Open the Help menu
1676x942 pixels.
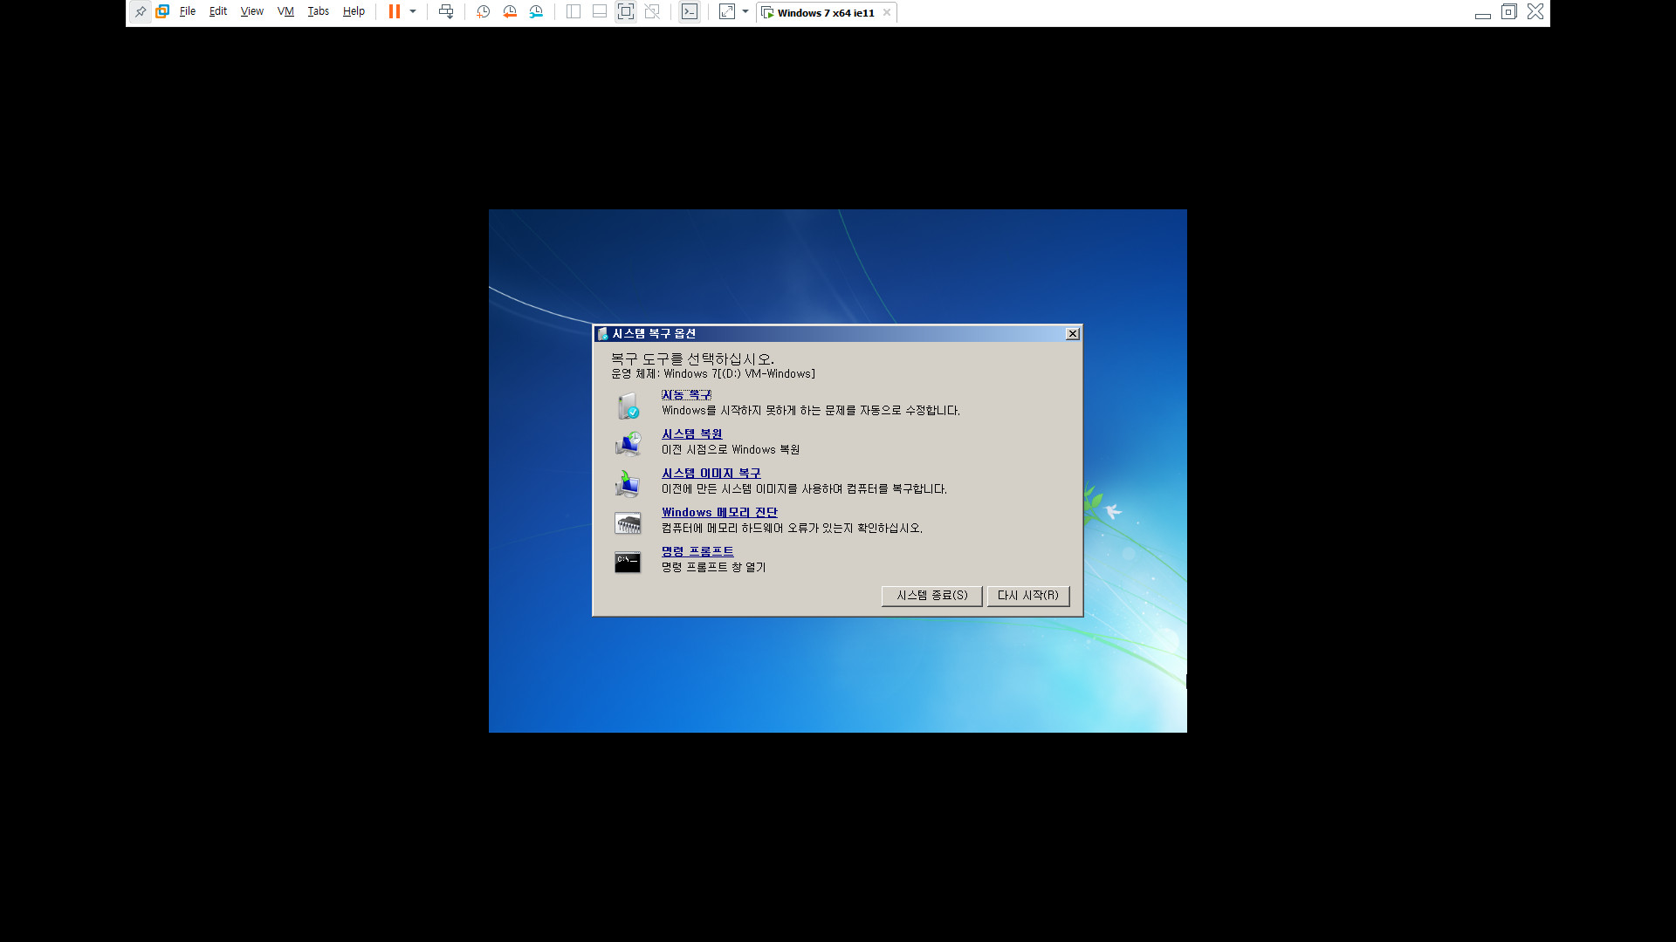[x=354, y=12]
